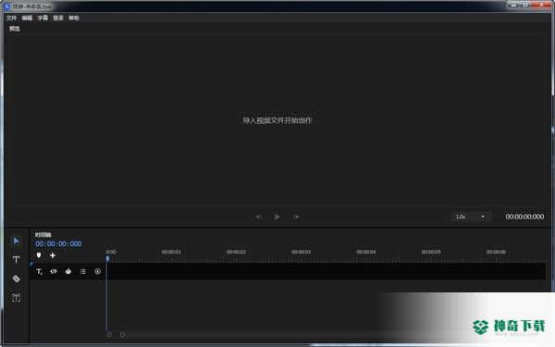The height and width of the screenshot is (347, 555).
Task: Open the 1.0x playback speed dropdown
Action: [470, 217]
